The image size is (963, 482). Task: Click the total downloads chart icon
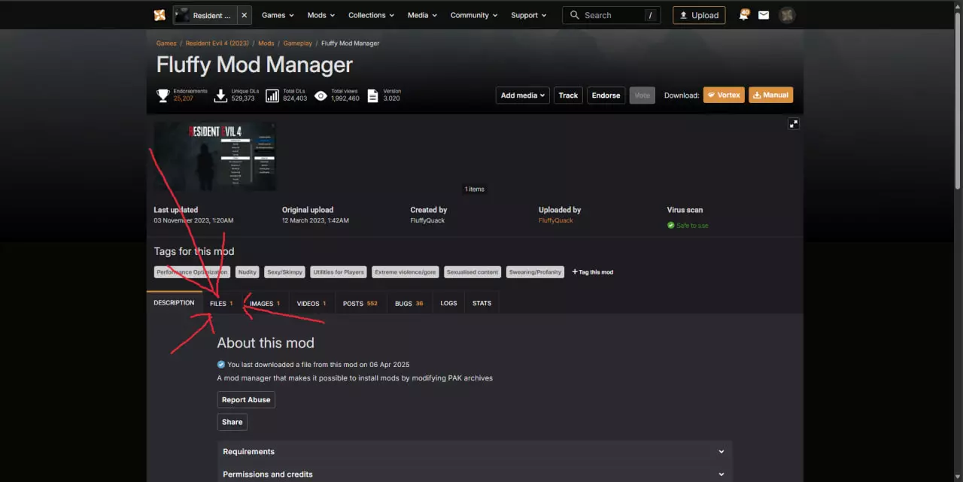coord(272,95)
